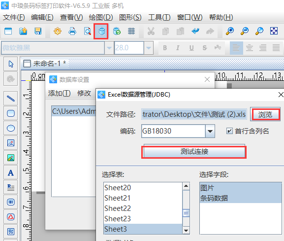Select the blue insert image tool
284x241 pixels.
click(11, 143)
